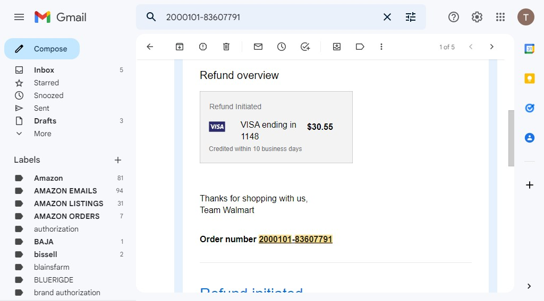544x301 pixels.
Task: Move email to another folder
Action: point(336,47)
